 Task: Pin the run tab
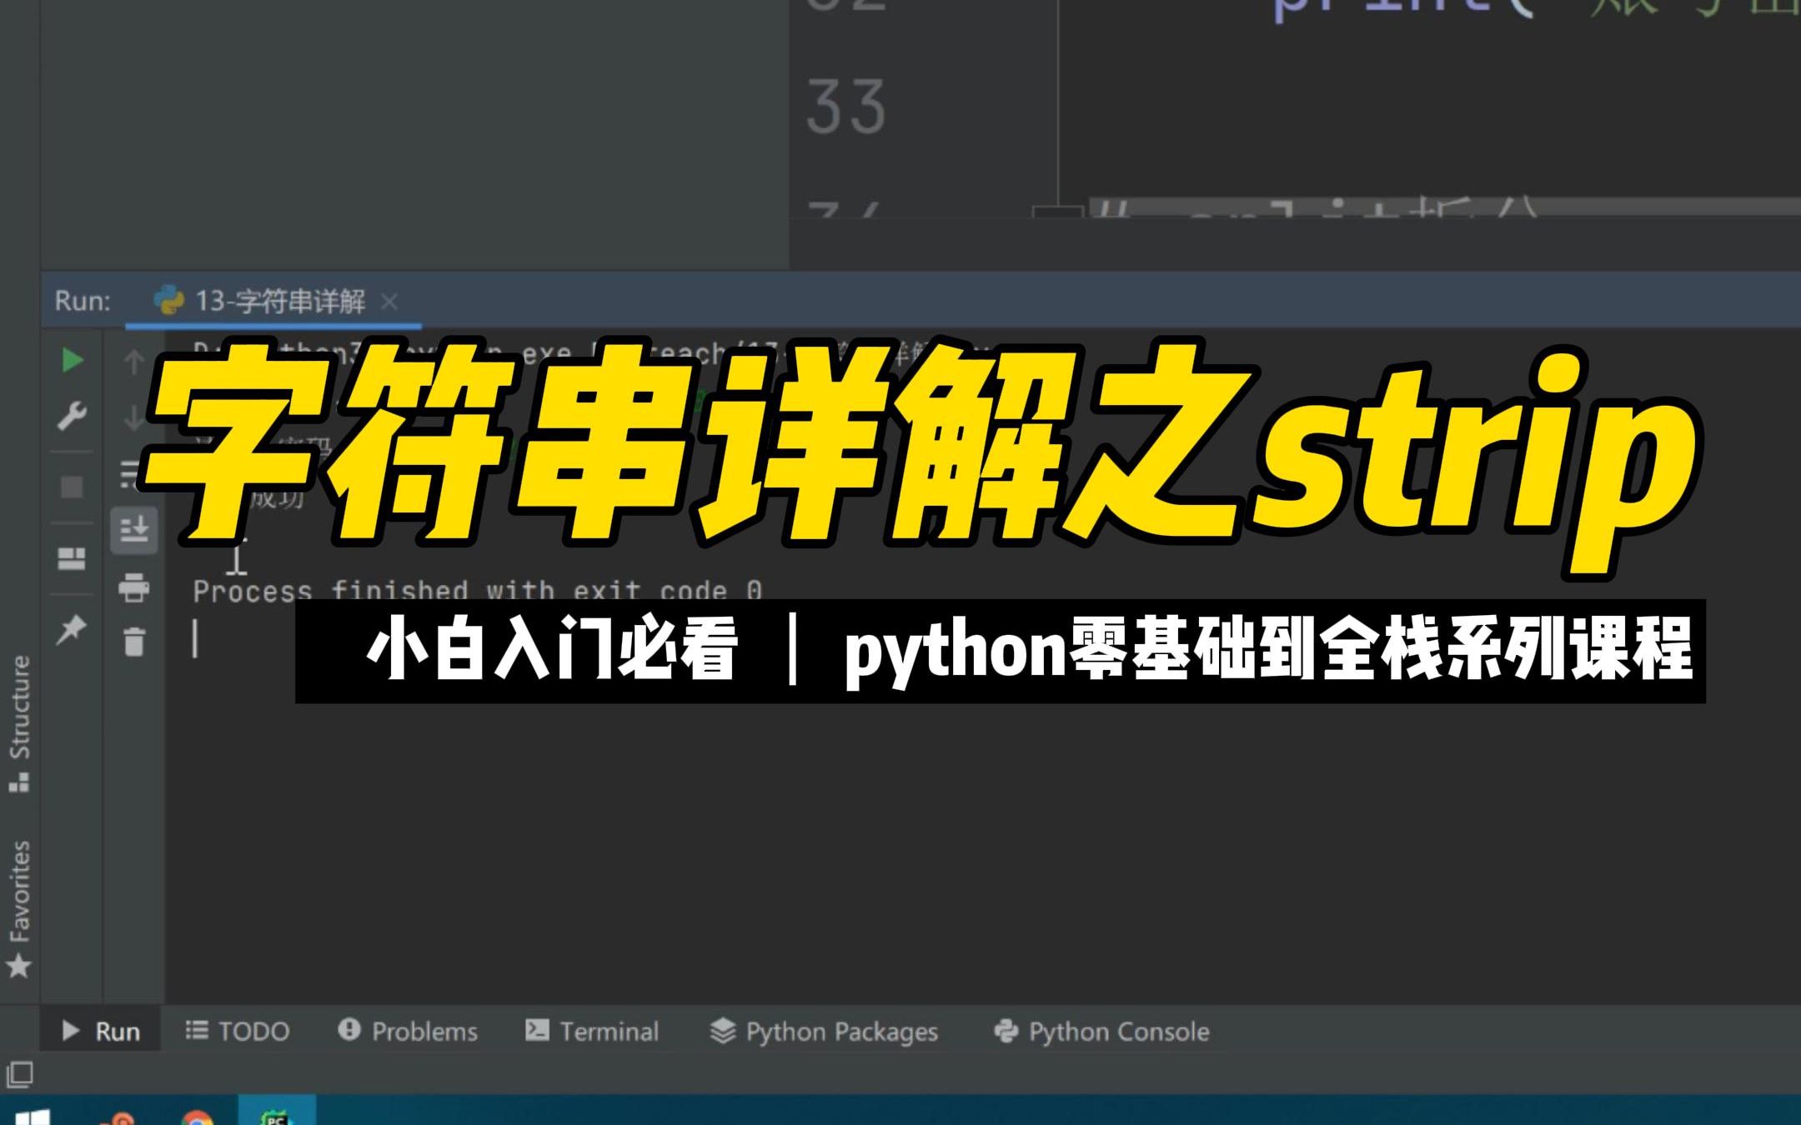click(x=72, y=629)
